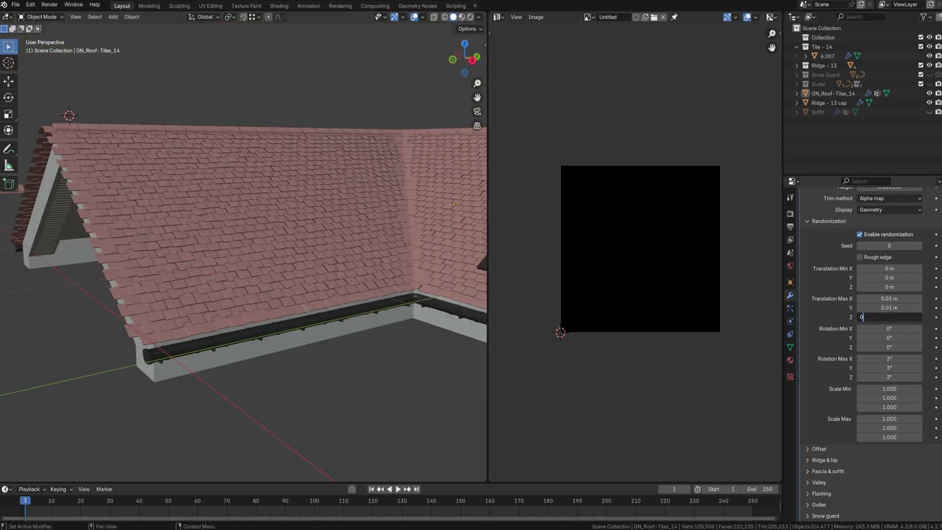Open the Object Data properties tab
The width and height of the screenshot is (942, 530).
(x=790, y=347)
